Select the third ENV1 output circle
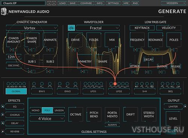The width and height of the screenshot is (188, 138). (x=50, y=83)
